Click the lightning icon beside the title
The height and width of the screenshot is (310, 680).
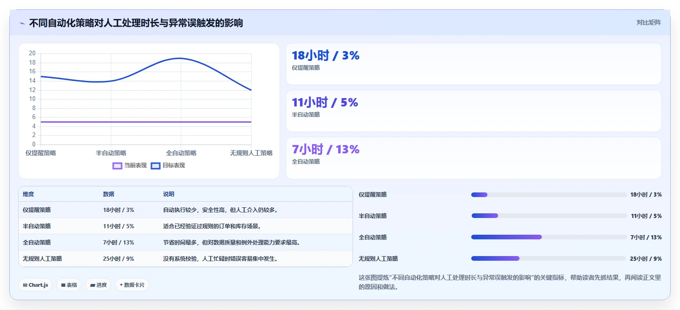(22, 23)
